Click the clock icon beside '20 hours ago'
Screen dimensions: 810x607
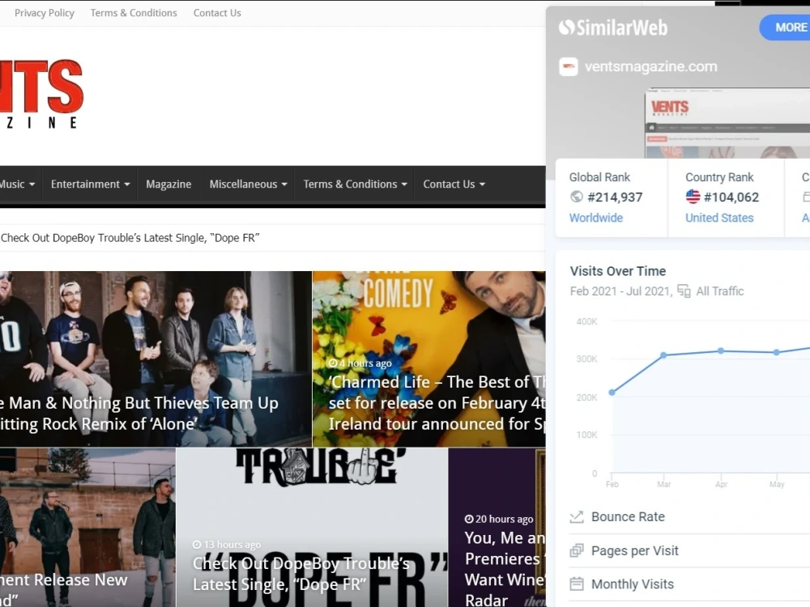click(x=468, y=519)
